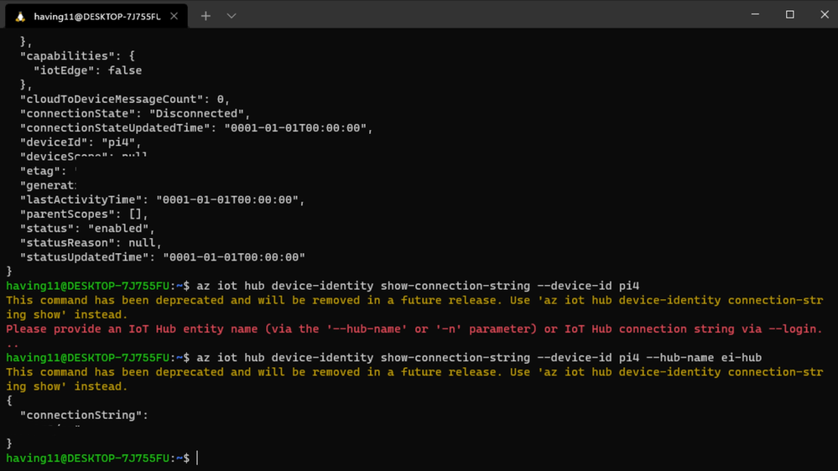Maximize the terminal window

point(790,14)
